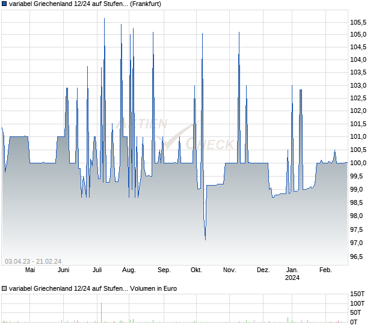Click the 'Jan. 2024' marker on the time axis

point(292,273)
